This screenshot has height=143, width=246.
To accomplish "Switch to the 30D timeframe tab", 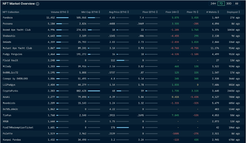I will 229,4.
